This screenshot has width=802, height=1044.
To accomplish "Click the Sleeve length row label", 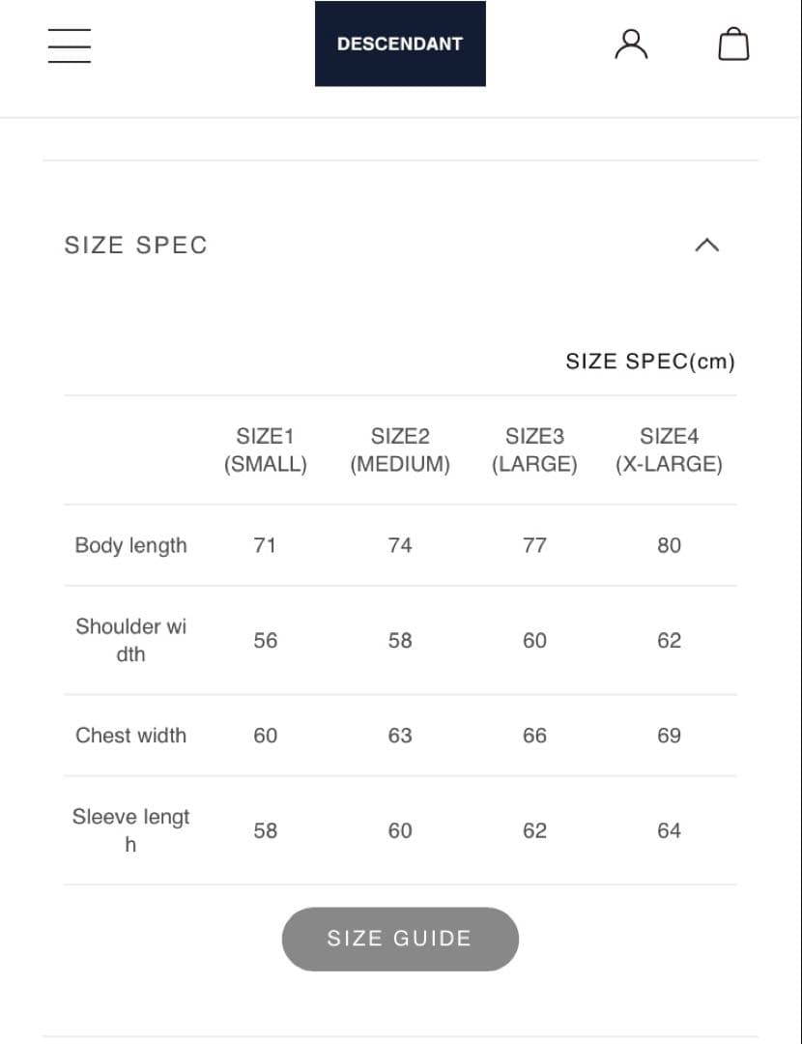I will click(130, 830).
